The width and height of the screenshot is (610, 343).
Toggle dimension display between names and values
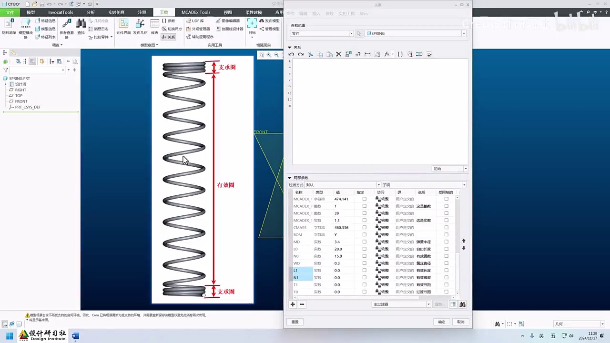click(348, 54)
